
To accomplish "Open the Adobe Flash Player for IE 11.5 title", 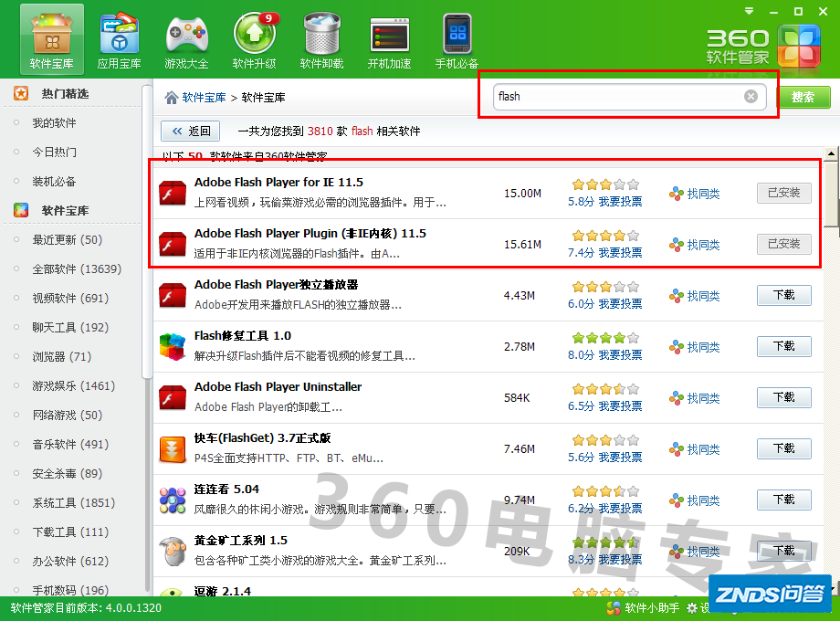I will 278,182.
